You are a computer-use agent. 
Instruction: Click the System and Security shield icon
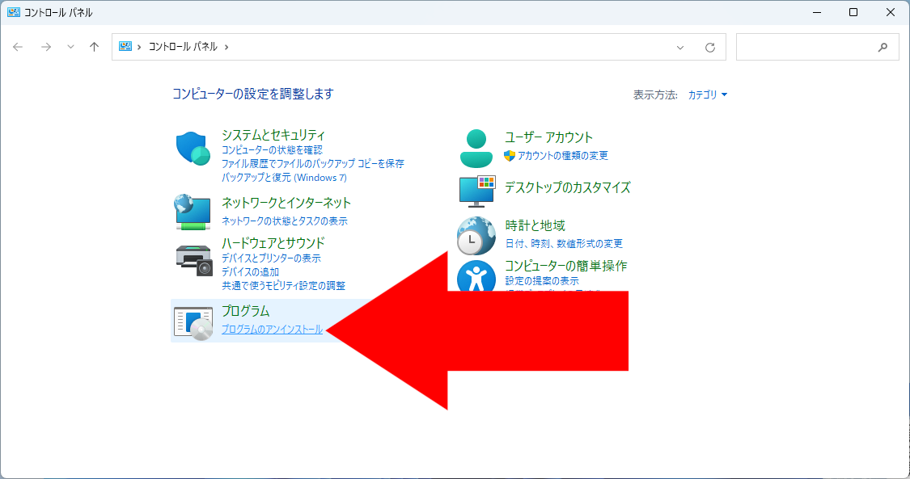point(193,149)
